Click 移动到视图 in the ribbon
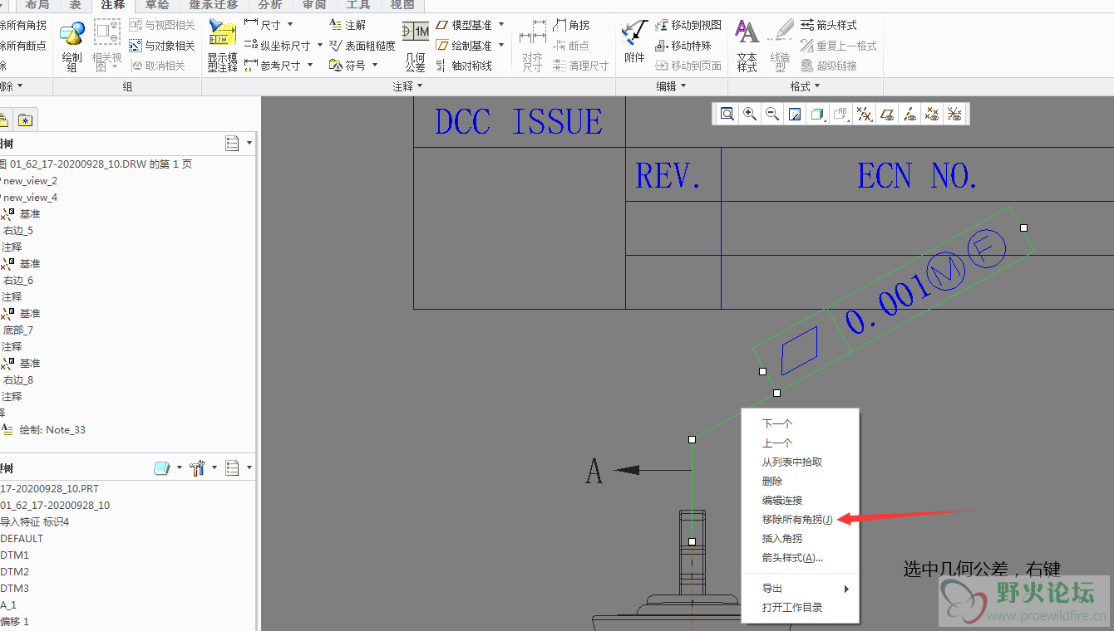This screenshot has width=1114, height=631. pos(688,25)
